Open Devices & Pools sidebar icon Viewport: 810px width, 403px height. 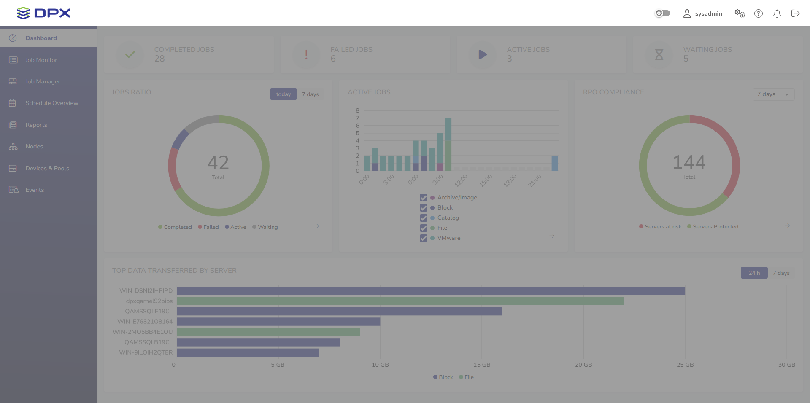[x=13, y=168]
